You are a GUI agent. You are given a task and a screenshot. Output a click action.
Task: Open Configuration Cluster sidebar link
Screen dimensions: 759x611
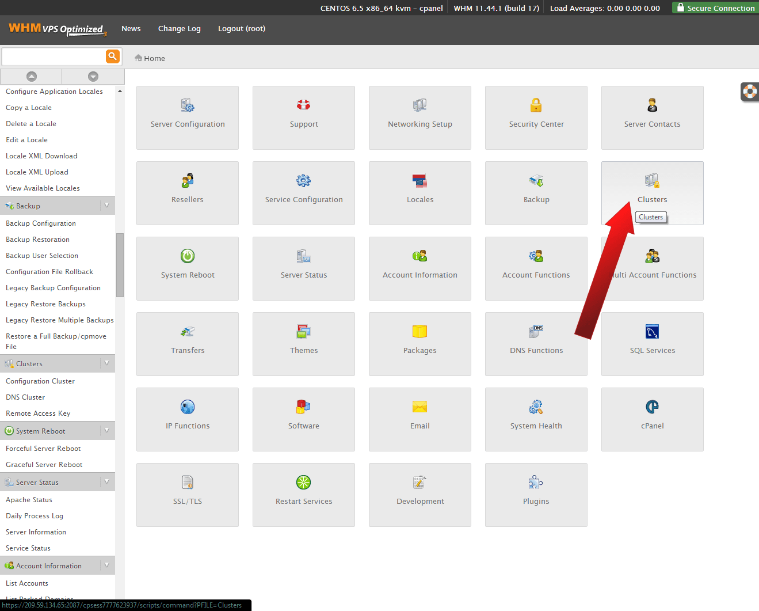tap(40, 381)
